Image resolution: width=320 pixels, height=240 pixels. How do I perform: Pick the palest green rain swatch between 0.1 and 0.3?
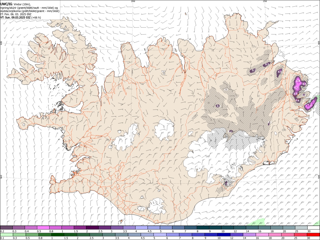[x=6, y=234]
